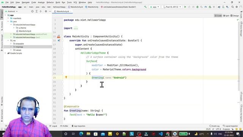Open the Pixel XL API 32 device dropdown

pos(172,7)
